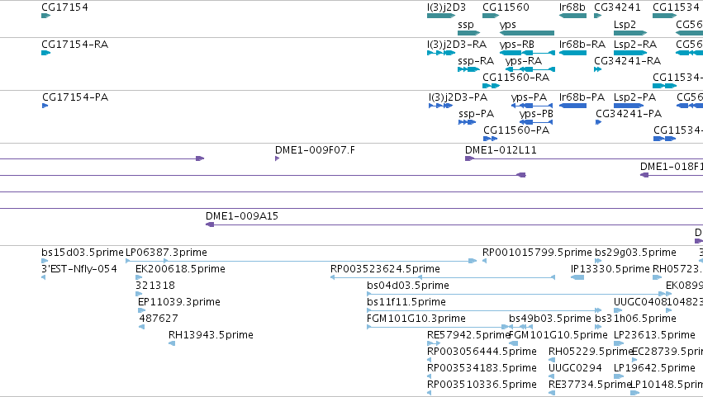Screen dimensions: 703x397
Task: Select the 321318 EST label
Action: point(155,286)
